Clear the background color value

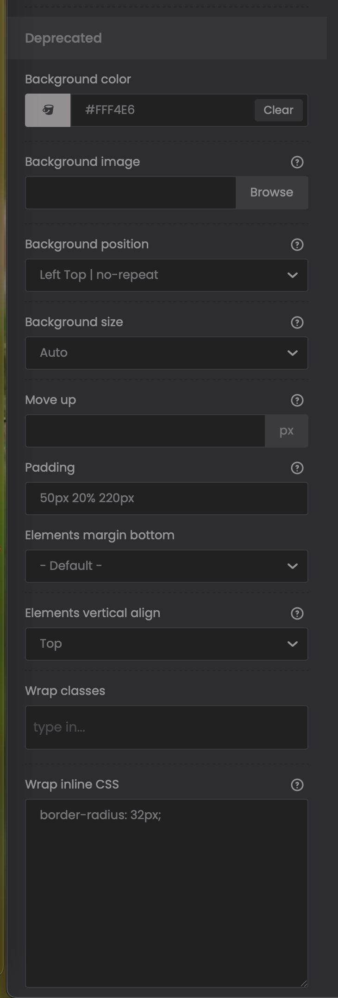point(278,110)
